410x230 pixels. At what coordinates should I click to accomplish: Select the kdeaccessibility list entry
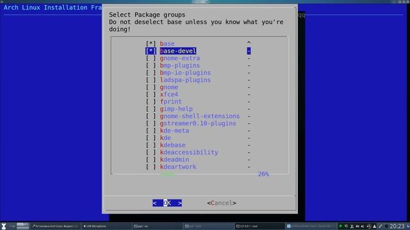(189, 152)
